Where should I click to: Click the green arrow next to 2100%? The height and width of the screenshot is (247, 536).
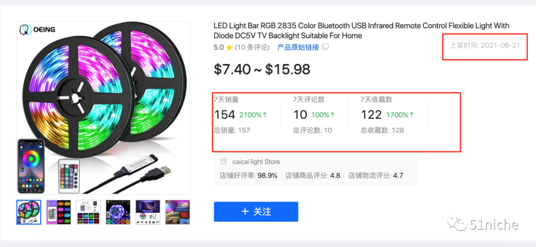[x=265, y=115]
